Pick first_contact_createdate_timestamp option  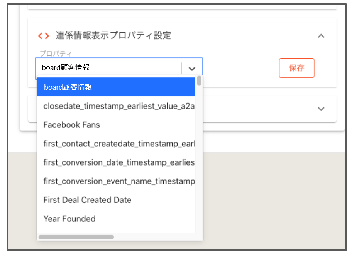pyautogui.click(x=116, y=144)
